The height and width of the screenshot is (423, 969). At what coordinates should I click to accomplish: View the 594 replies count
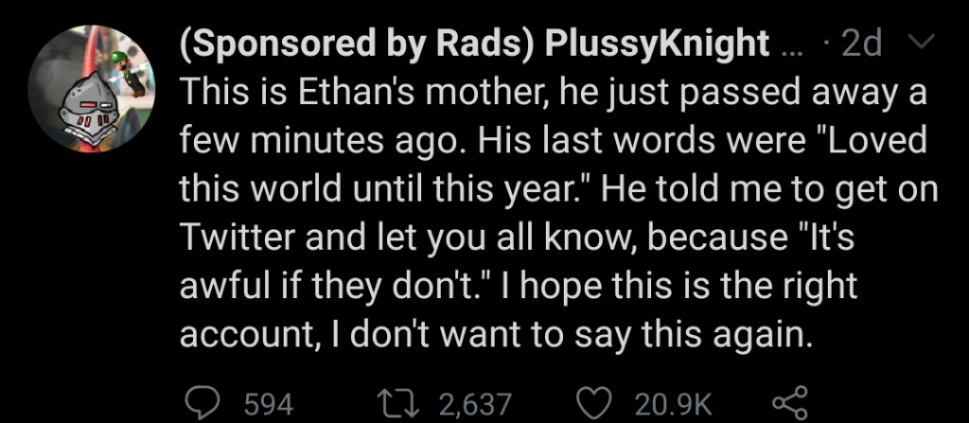pos(268,405)
